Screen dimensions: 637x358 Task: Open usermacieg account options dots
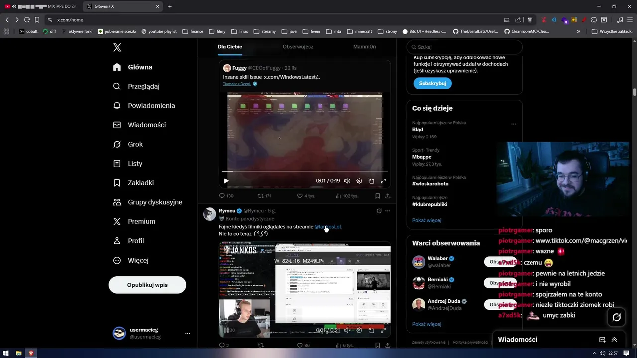click(188, 333)
